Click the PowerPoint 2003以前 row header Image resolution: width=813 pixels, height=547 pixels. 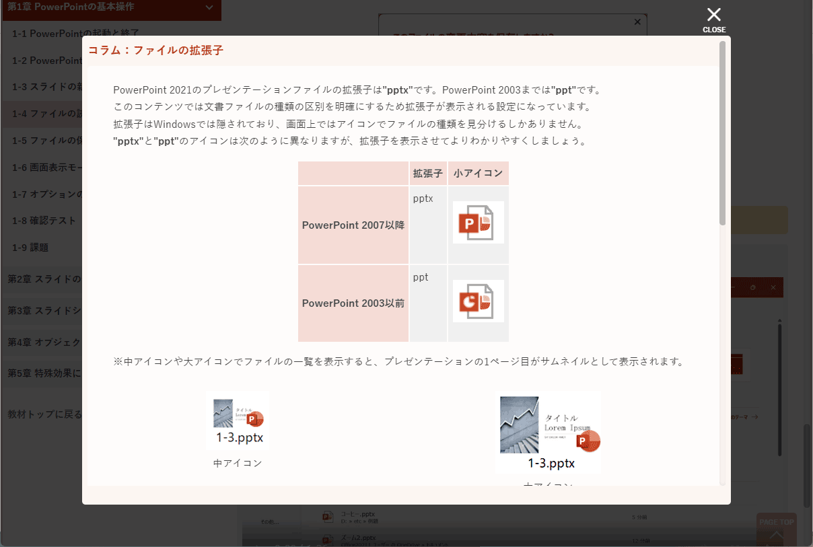point(353,303)
